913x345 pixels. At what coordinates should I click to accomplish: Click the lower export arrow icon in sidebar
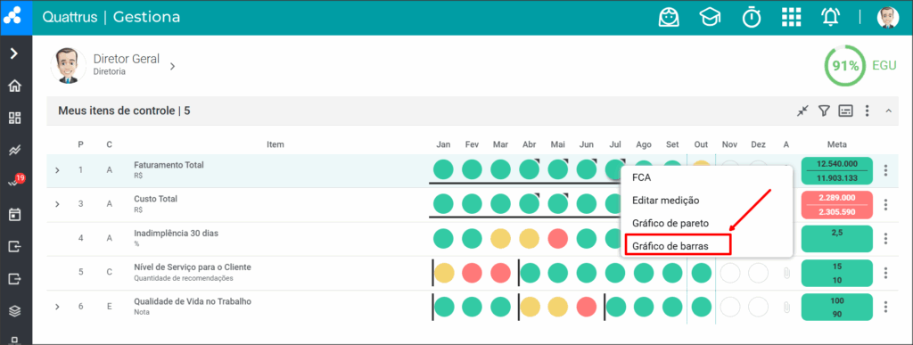pos(14,279)
